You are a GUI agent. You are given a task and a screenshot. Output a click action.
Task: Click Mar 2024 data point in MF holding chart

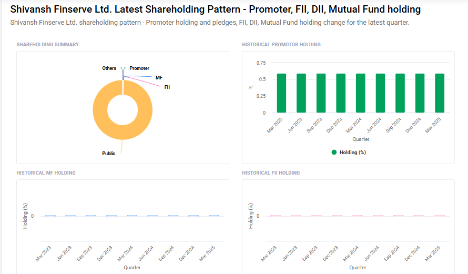coord(132,216)
